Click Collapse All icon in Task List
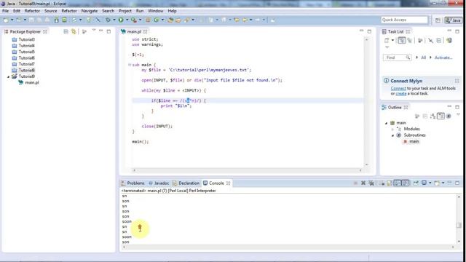 point(438,41)
